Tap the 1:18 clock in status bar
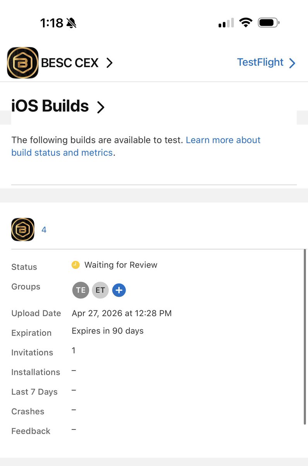Screen dimensions: 308x466 tap(52, 23)
